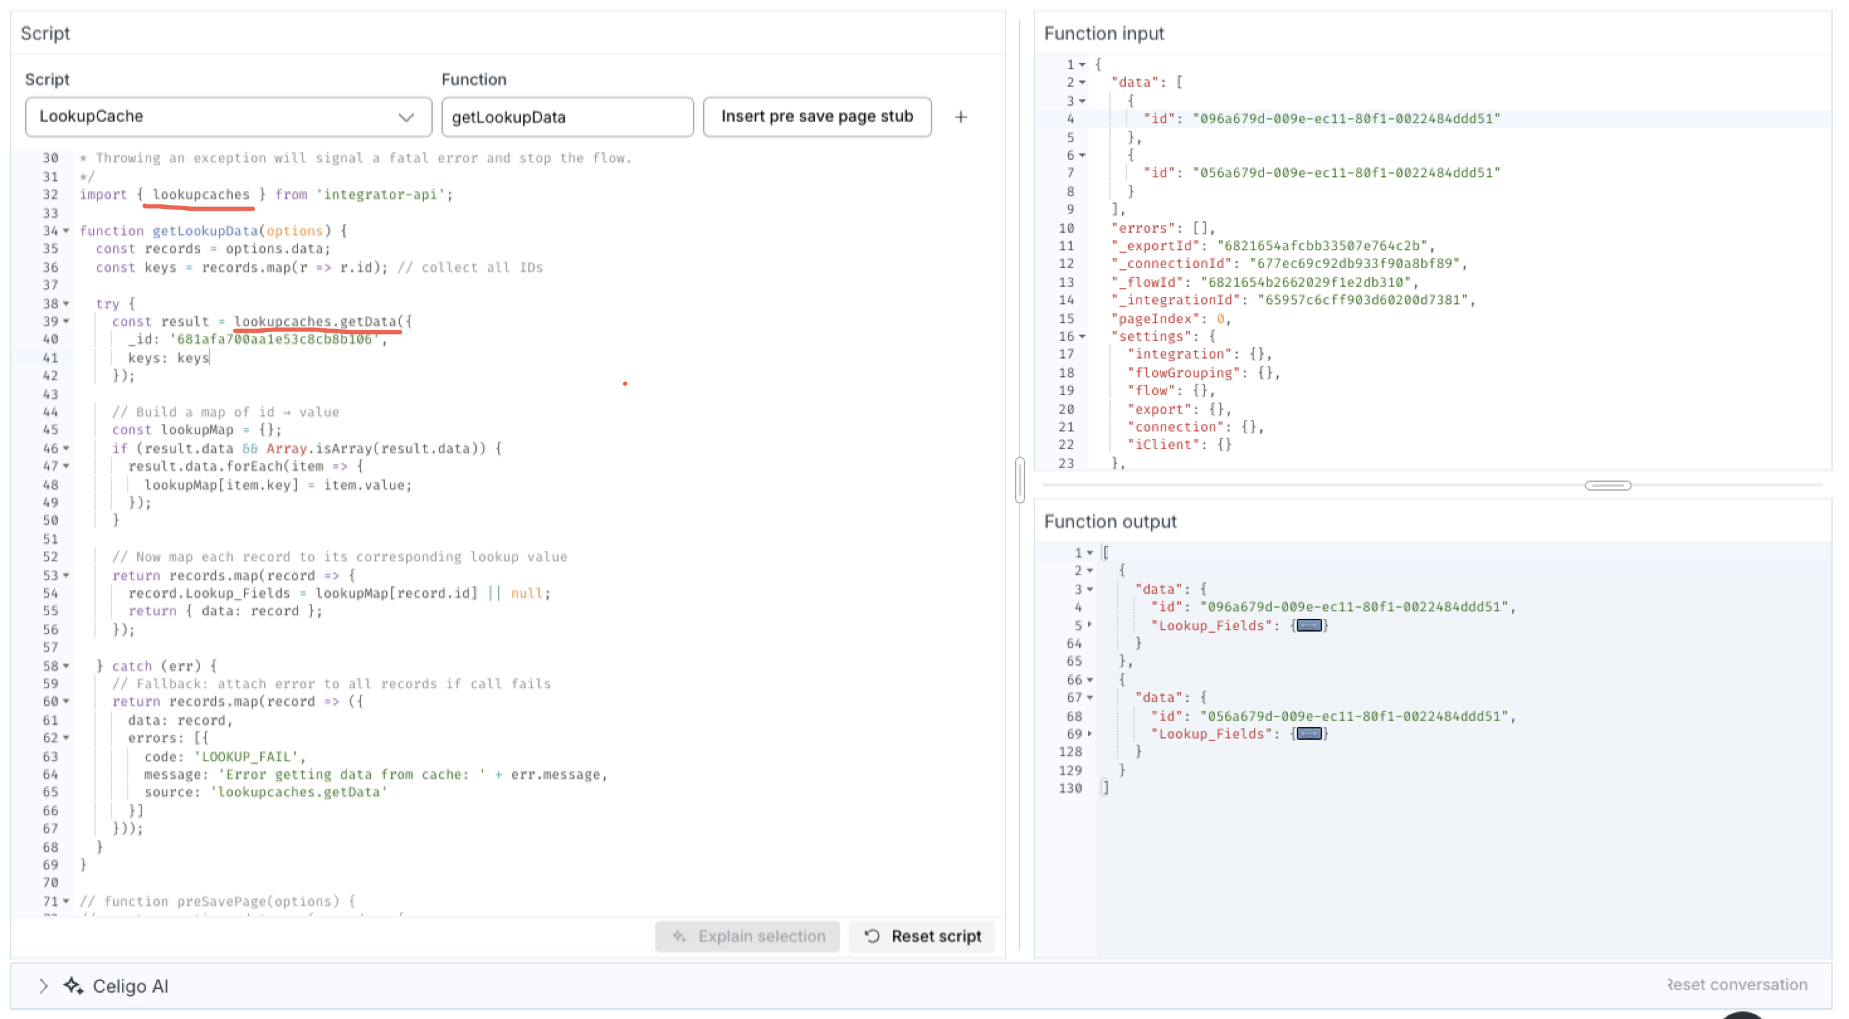Collapse Function input fold arrow at line 6
The height and width of the screenshot is (1019, 1849).
pyautogui.click(x=1082, y=156)
